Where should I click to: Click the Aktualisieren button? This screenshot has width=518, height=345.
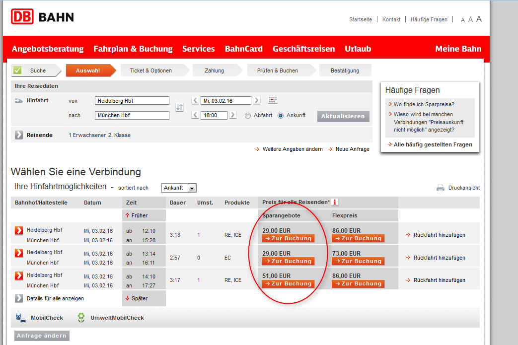343,116
